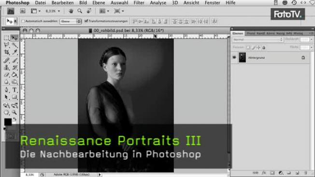The image size is (315, 177).
Task: Select the 3D Orbit camera tool
Action: (x=14, y=105)
